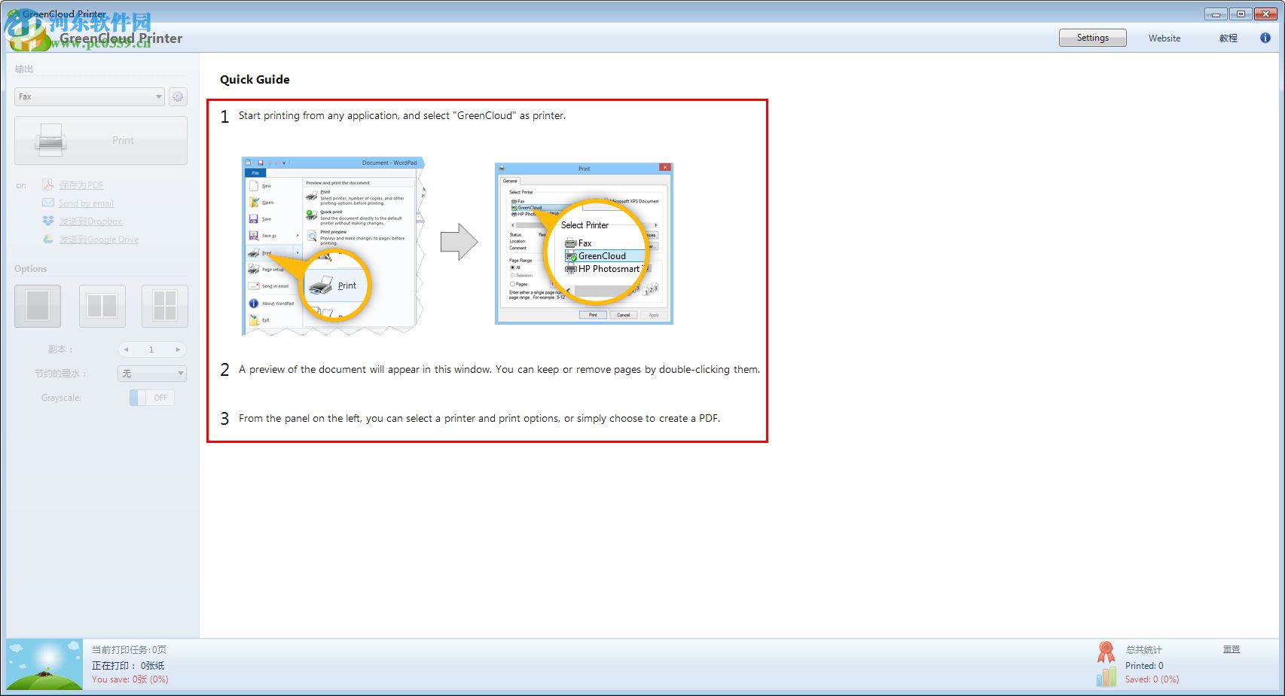Increase copies with right arrow

point(178,350)
